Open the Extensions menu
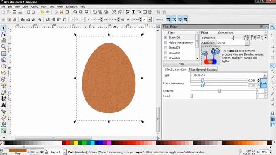This screenshot has height=155, width=276. point(72,7)
